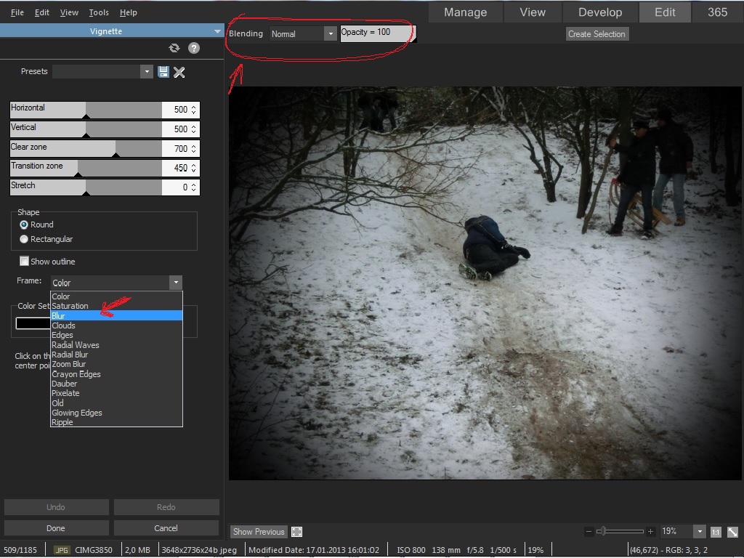This screenshot has height=558, width=744.
Task: Open help via the question mark icon
Action: 193,48
